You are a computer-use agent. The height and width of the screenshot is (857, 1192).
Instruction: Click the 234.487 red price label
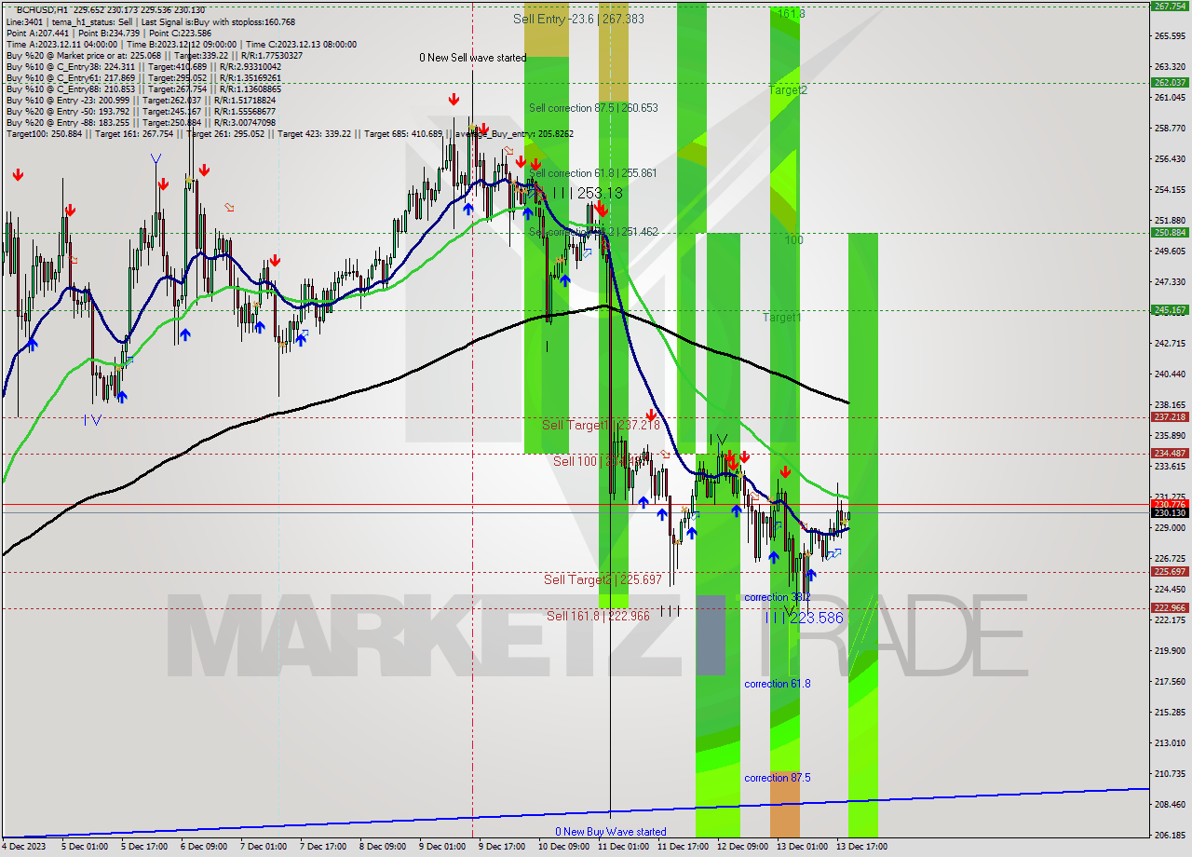[1170, 454]
